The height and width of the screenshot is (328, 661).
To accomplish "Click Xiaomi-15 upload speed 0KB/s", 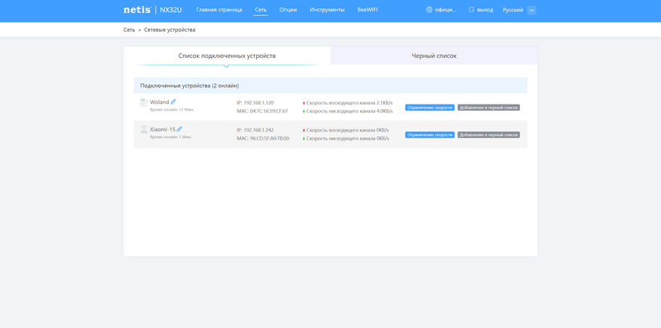I will [346, 130].
